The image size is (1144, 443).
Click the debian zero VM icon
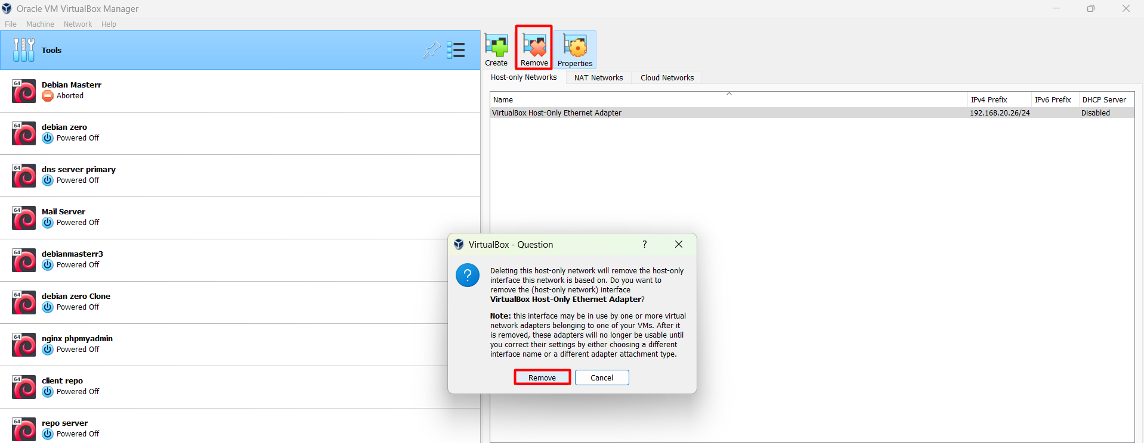pyautogui.click(x=24, y=133)
